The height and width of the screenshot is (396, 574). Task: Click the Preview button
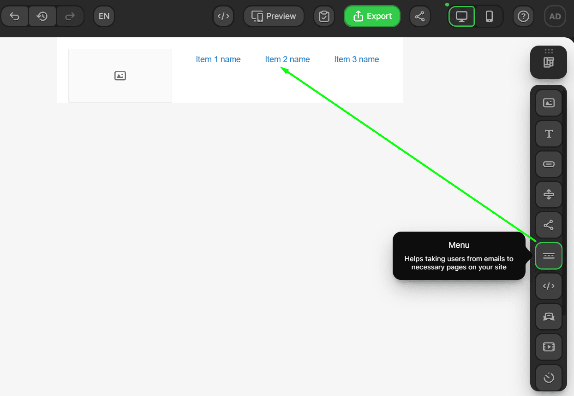click(274, 16)
